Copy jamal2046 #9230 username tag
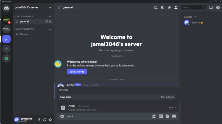 pyautogui.click(x=27, y=120)
